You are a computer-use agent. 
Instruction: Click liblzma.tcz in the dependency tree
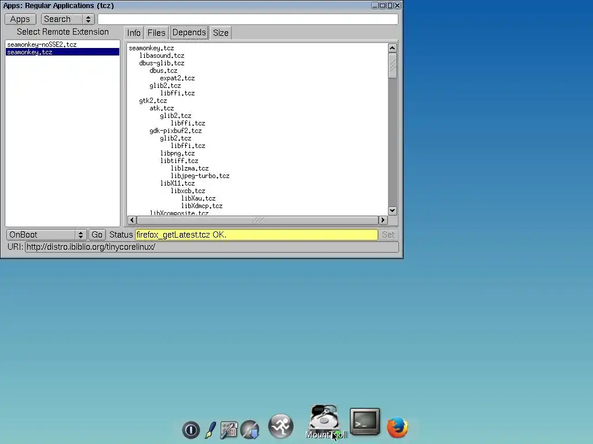(190, 168)
